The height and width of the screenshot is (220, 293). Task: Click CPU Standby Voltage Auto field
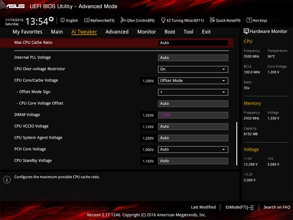click(x=193, y=161)
